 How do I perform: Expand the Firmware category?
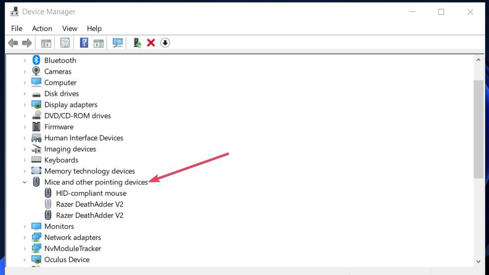click(x=25, y=127)
